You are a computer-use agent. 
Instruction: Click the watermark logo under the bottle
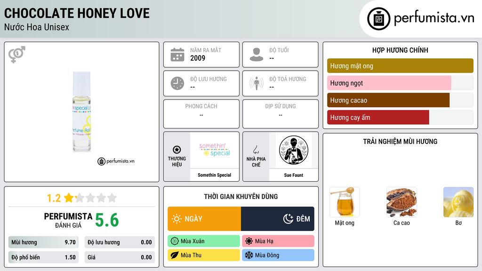[x=116, y=161]
